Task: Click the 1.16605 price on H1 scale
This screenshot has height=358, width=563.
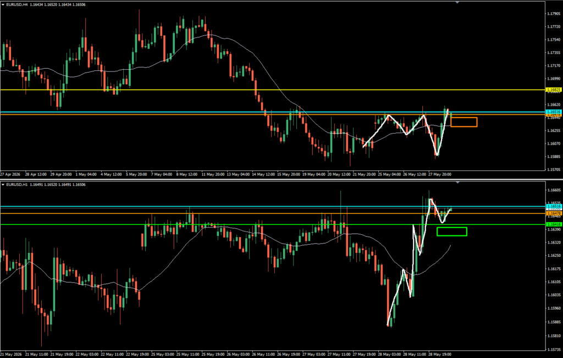Action: [x=554, y=190]
